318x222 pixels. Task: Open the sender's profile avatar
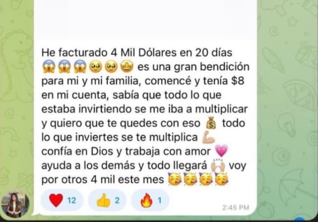pyautogui.click(x=15, y=204)
